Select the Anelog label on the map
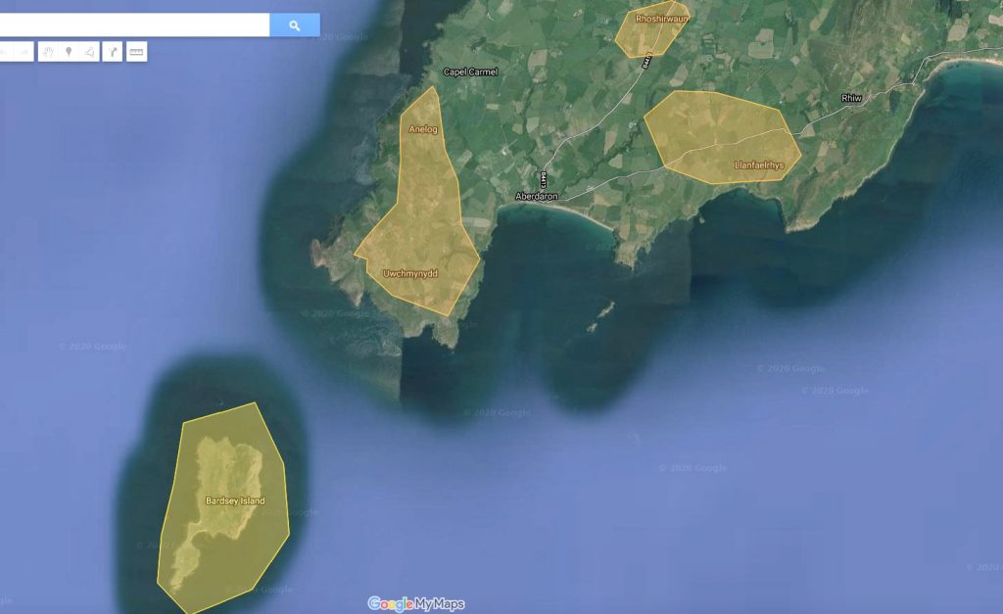Viewport: 1003px width, 614px height. click(423, 129)
